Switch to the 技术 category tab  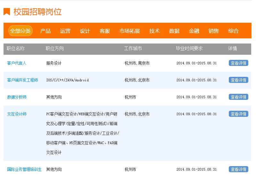(154, 31)
